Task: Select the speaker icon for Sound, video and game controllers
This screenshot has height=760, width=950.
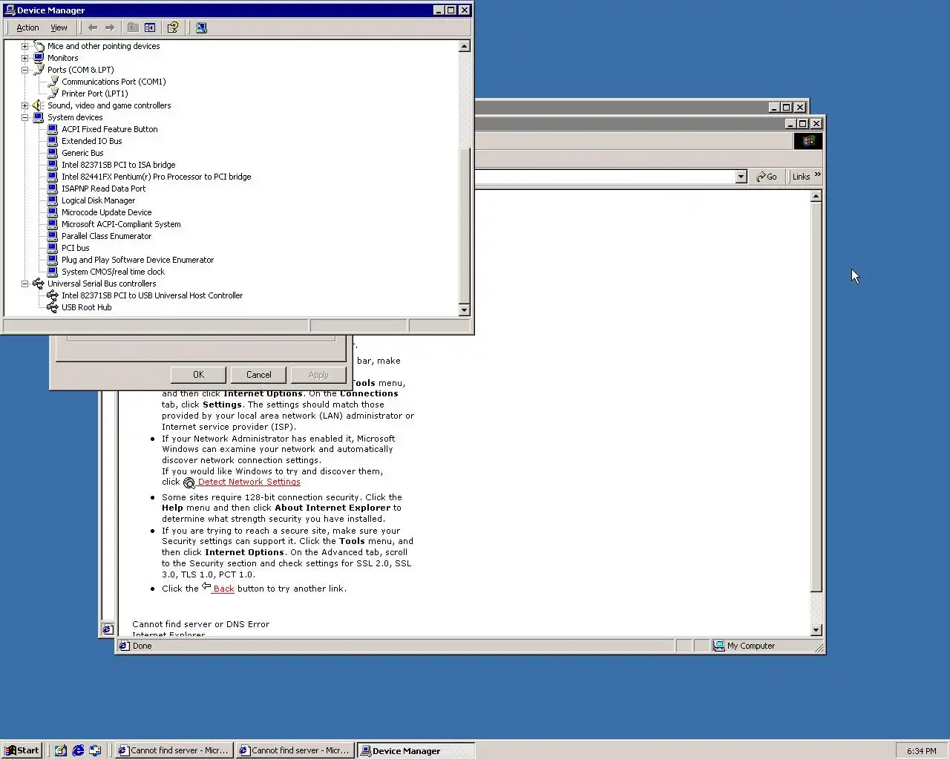Action: click(39, 105)
